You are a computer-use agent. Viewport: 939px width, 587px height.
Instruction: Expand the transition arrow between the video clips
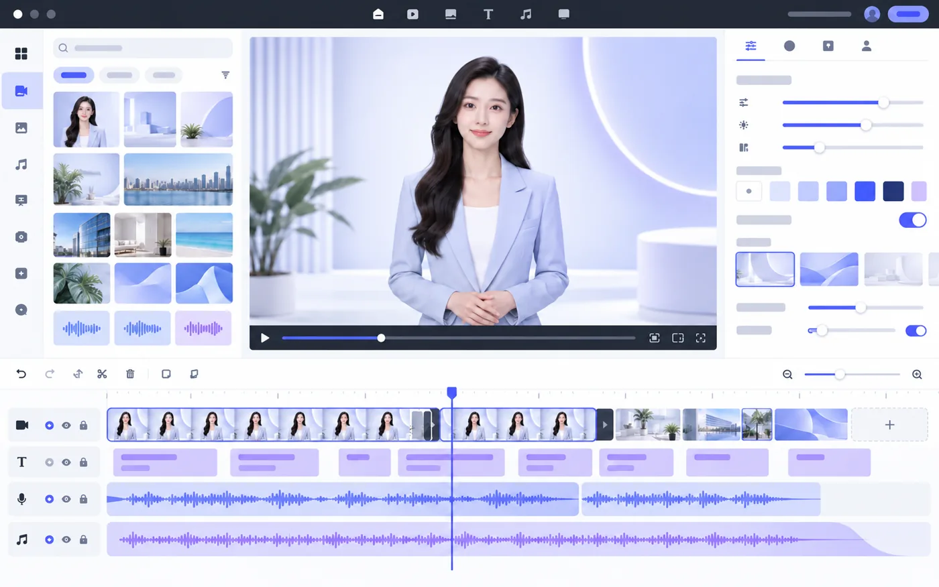pyautogui.click(x=604, y=425)
